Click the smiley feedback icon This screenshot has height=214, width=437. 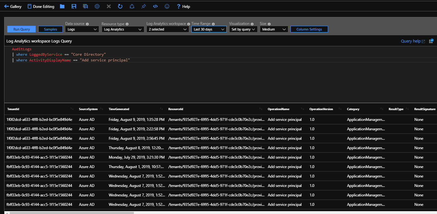click(x=167, y=6)
